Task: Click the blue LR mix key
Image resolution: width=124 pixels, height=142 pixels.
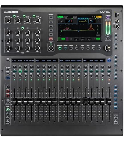Action: 109,61
